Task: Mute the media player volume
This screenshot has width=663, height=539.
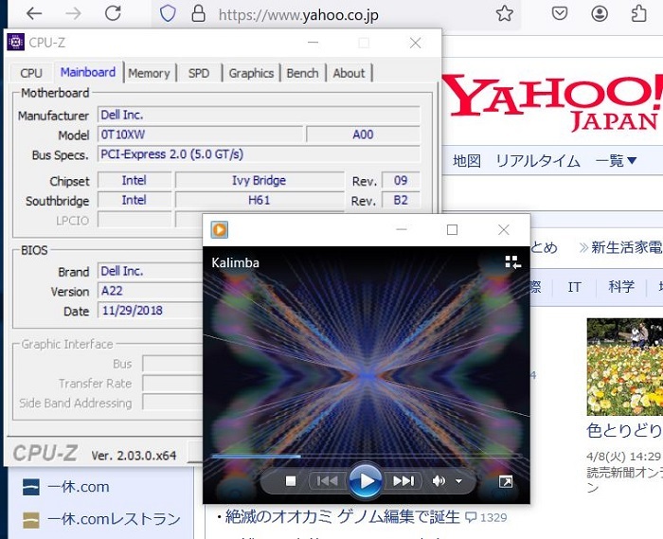Action: pos(439,481)
